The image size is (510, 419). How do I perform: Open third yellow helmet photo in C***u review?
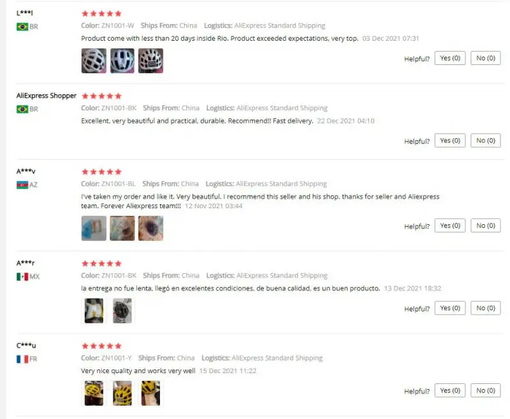[x=150, y=394]
